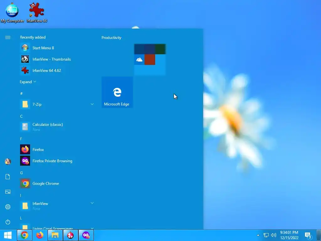Click the Microsoft Edge tile
The image size is (321, 241).
click(x=117, y=92)
